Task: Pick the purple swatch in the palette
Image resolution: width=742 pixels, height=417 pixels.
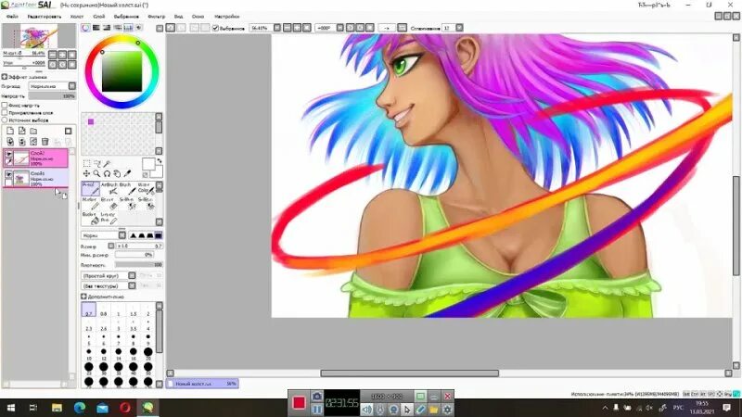Action: pyautogui.click(x=91, y=121)
